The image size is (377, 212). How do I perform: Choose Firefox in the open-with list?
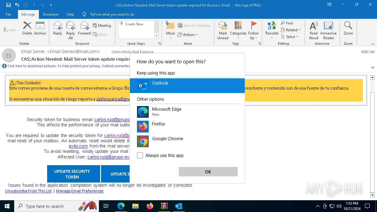click(x=187, y=127)
